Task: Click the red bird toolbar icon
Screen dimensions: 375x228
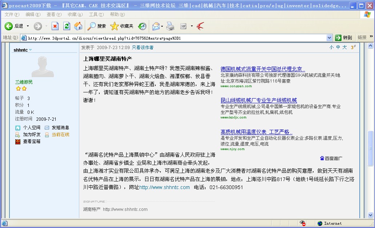Action: pos(200,26)
